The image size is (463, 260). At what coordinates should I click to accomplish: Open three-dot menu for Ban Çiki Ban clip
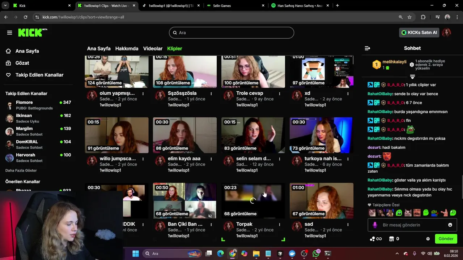coord(211,224)
